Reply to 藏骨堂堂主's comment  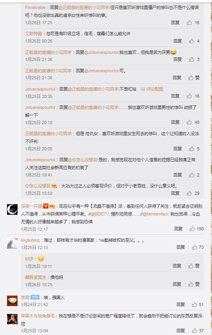[177, 284]
